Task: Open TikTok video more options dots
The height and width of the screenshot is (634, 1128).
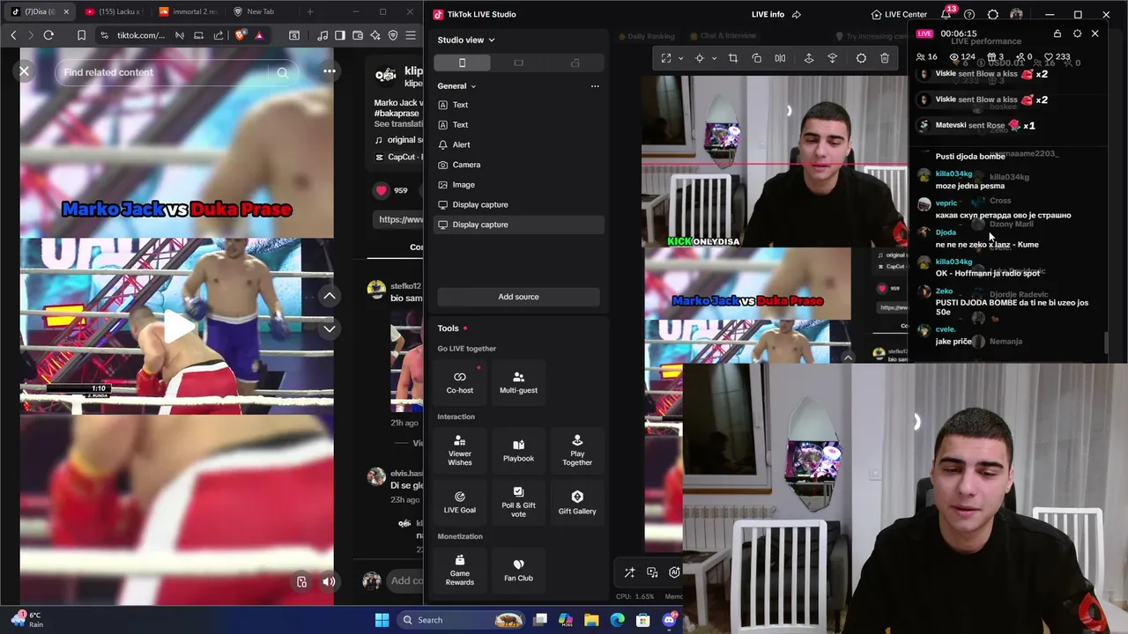Action: [x=329, y=71]
